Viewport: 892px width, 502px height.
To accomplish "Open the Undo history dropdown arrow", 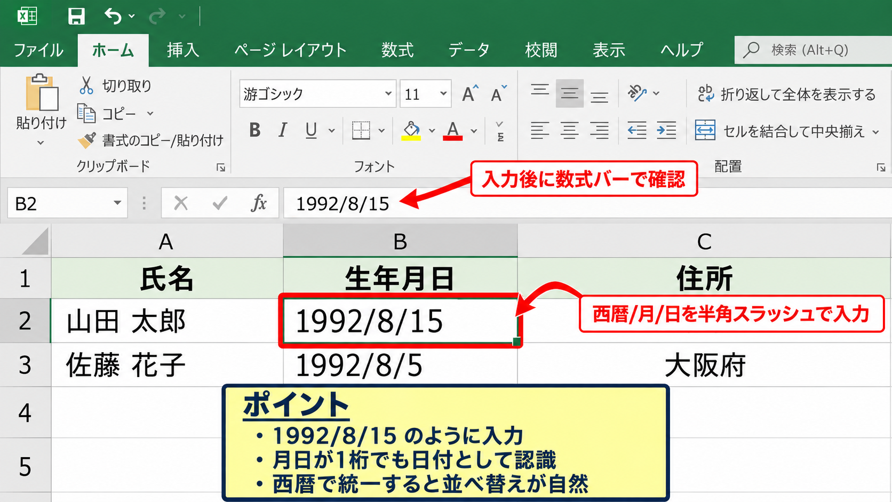I will (132, 17).
